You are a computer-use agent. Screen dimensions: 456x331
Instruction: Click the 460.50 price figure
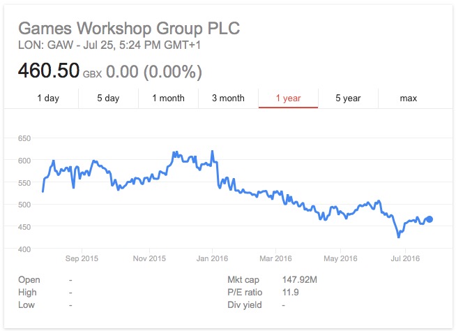pyautogui.click(x=49, y=71)
